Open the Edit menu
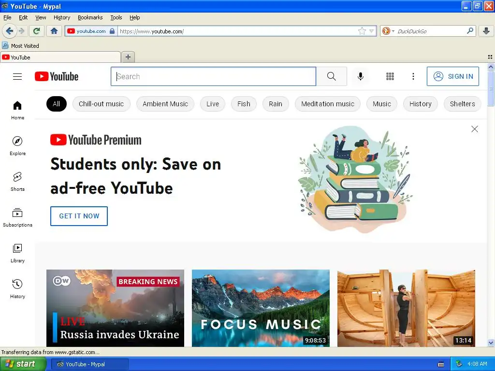Viewport: 495px width, 371px height. coord(23,17)
